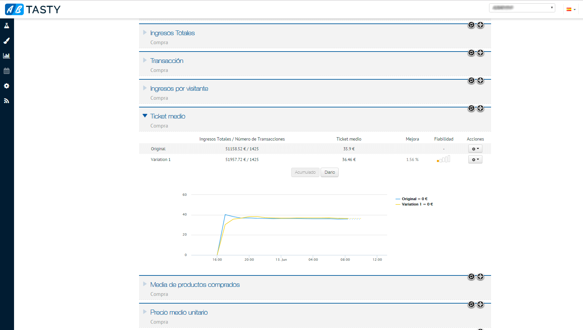Screen dimensions: 583x330
Task: Open the Spanish flag language dropdown
Action: 571,9
